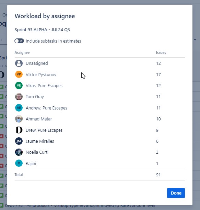Select the Viktor Pyskunov name

click(41, 75)
